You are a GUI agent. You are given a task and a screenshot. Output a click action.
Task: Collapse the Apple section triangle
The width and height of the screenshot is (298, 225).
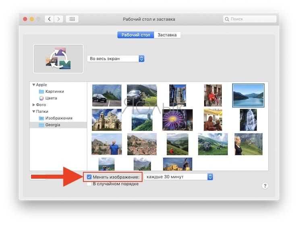pyautogui.click(x=34, y=85)
